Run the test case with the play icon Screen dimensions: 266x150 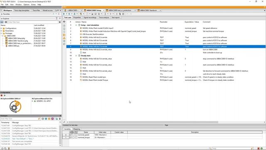pos(64,14)
